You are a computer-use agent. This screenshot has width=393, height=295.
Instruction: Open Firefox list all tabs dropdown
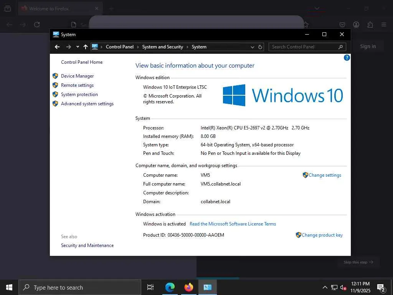pos(317,8)
